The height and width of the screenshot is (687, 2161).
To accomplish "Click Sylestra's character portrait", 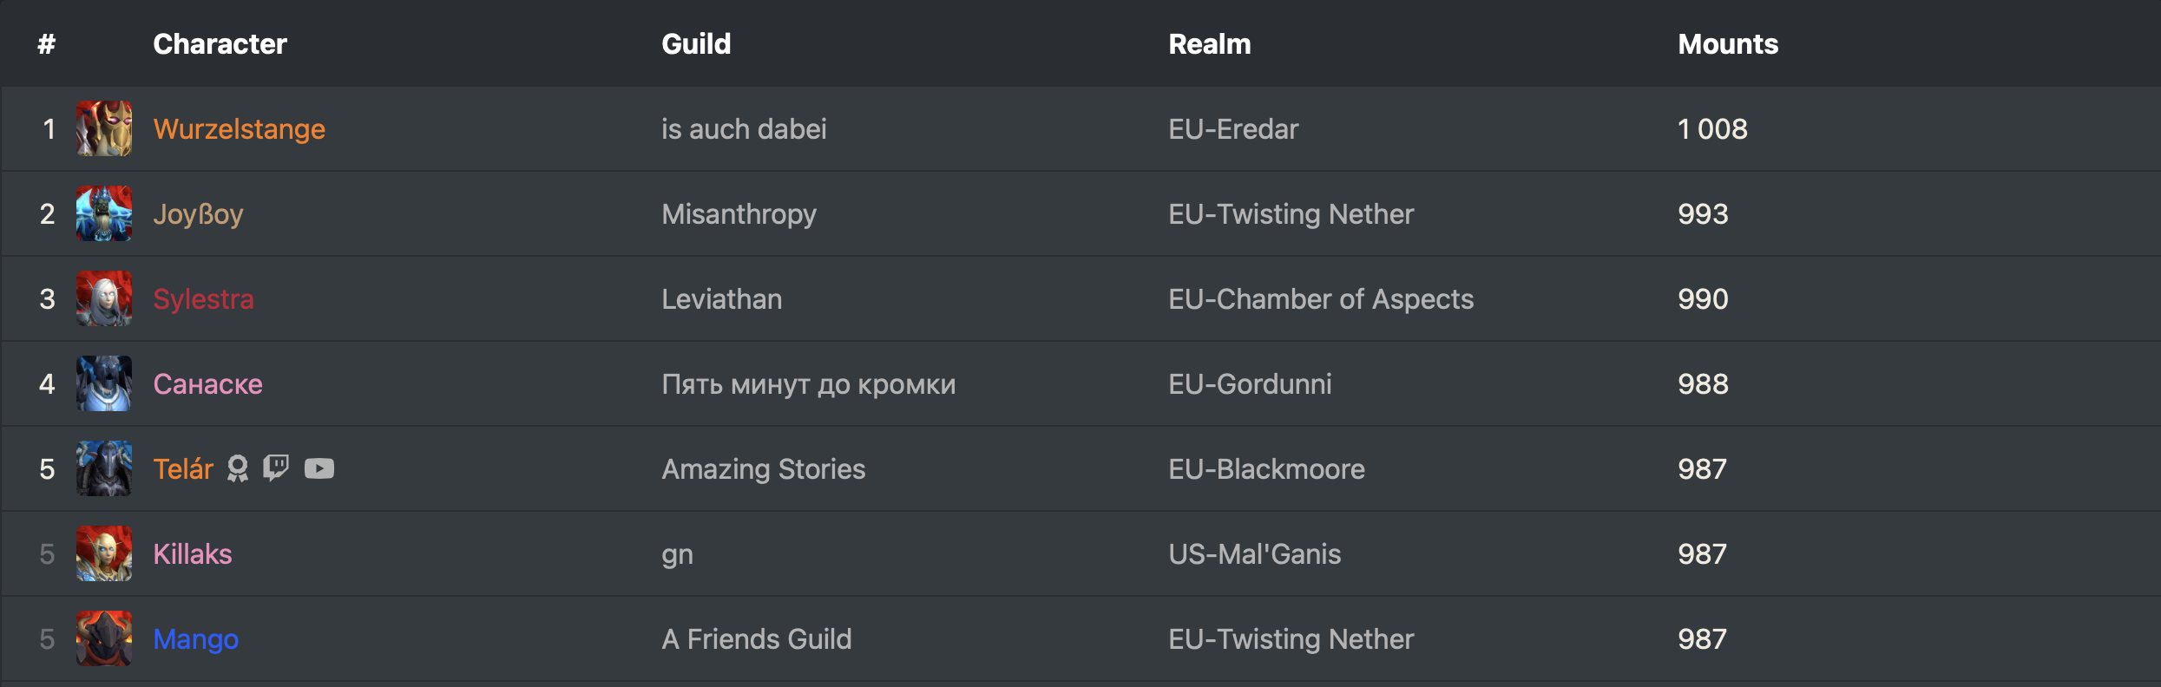I will click(104, 298).
